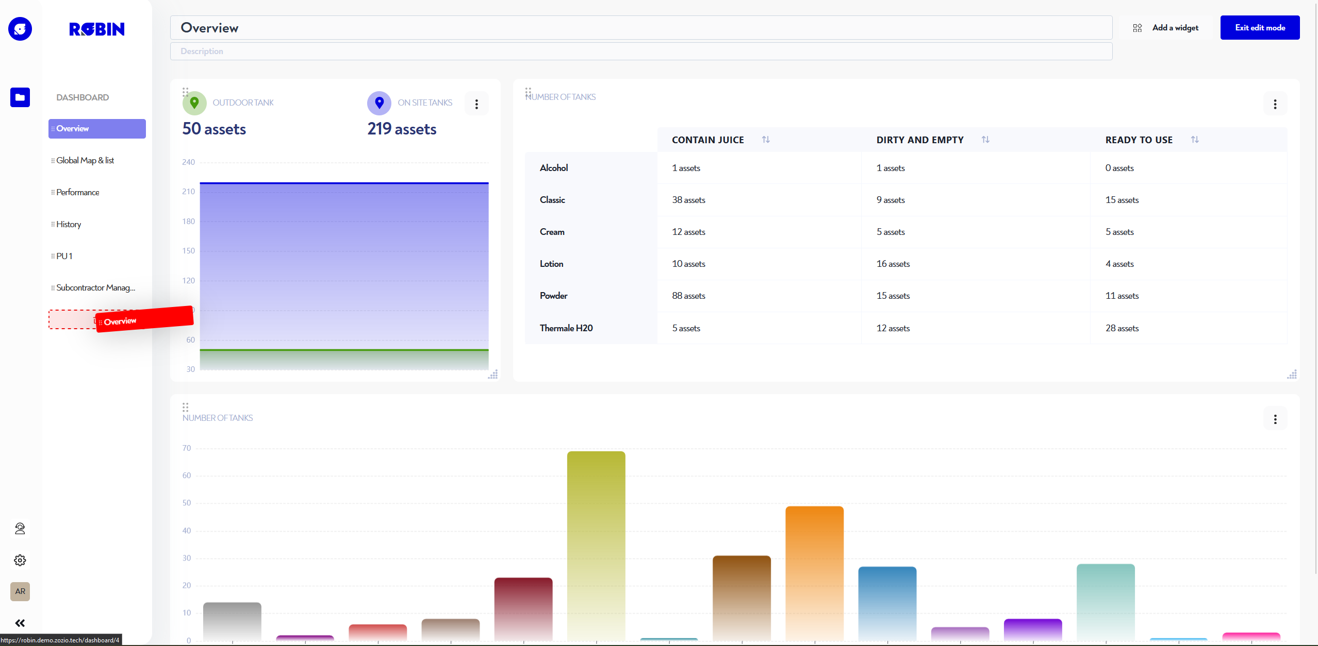Click the brown bar in bar chart
This screenshot has height=646, width=1318.
coord(742,598)
